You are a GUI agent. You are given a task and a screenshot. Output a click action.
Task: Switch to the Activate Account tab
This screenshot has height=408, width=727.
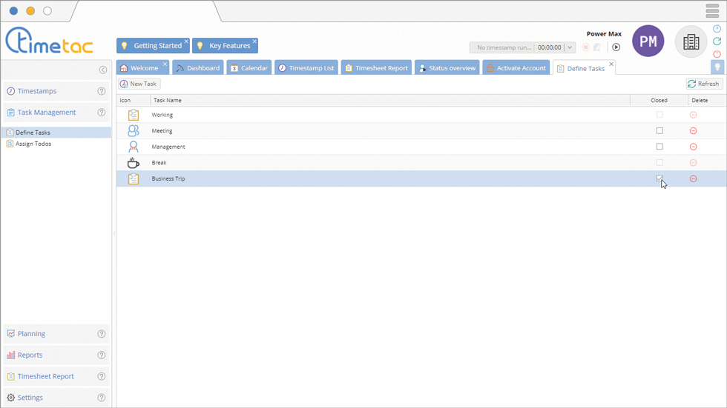coord(516,68)
